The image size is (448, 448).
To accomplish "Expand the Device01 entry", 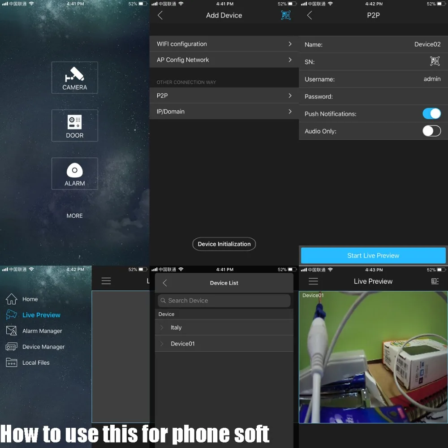I will (162, 344).
